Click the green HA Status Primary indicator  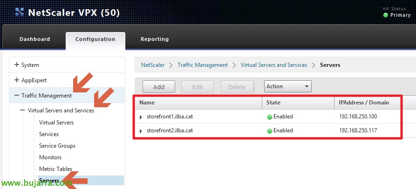click(386, 15)
